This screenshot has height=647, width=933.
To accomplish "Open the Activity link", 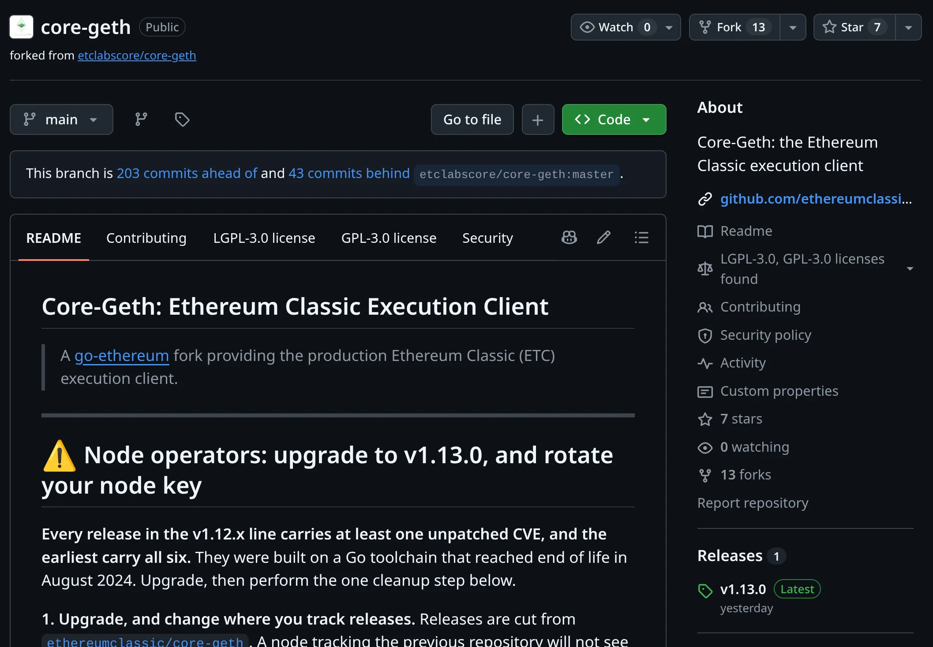I will pos(743,363).
